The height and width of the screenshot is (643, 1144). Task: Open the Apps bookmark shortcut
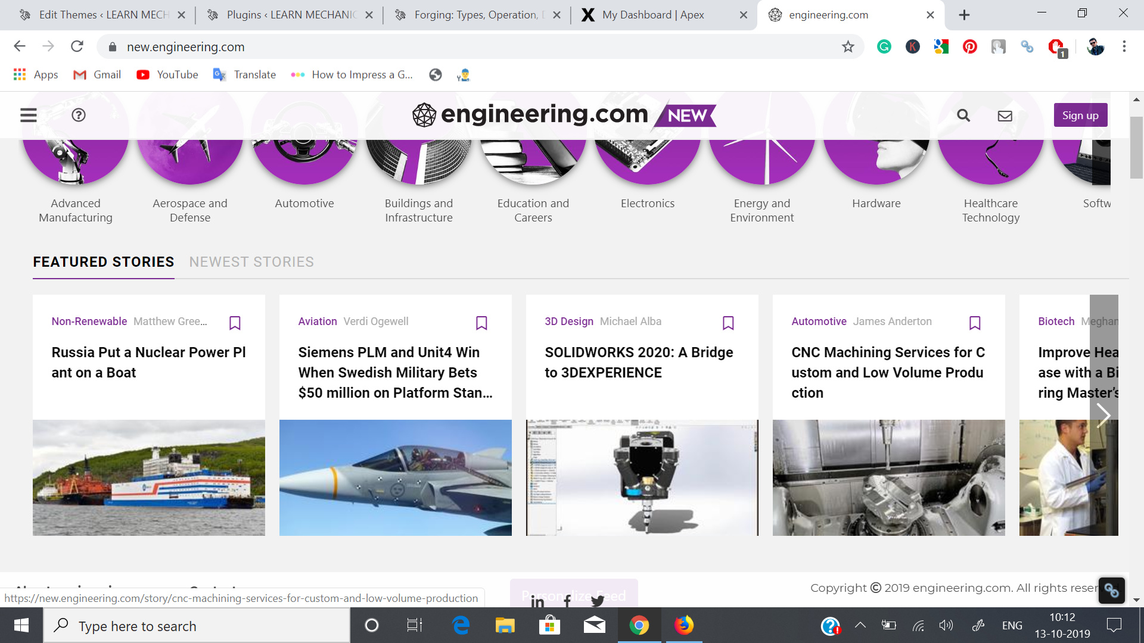(x=36, y=74)
